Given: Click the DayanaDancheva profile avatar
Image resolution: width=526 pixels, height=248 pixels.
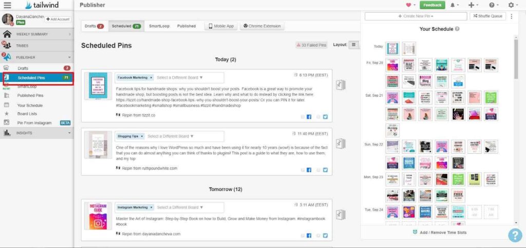Looking at the screenshot, I should 7,19.
